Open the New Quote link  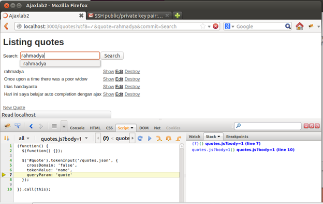point(14,107)
